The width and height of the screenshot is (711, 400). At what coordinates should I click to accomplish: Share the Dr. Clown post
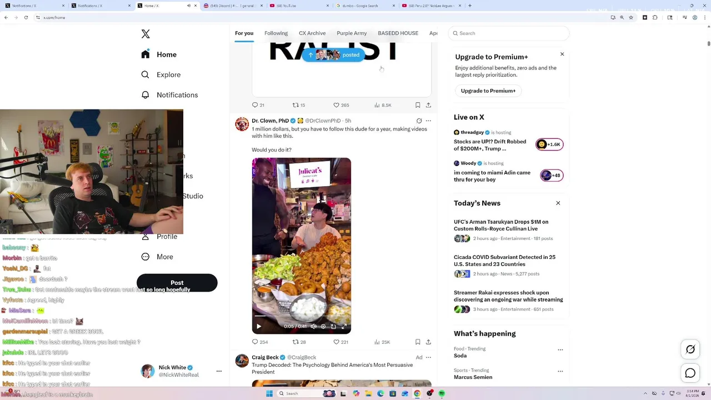click(428, 342)
